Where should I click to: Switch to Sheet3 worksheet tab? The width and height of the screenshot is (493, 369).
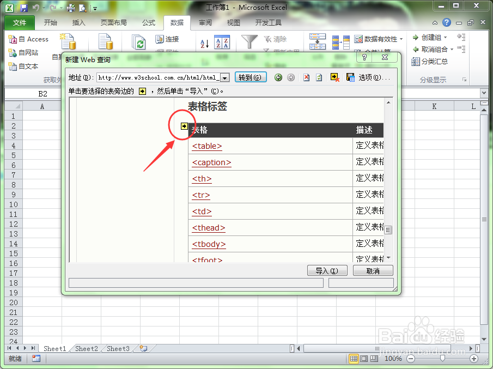pos(118,348)
